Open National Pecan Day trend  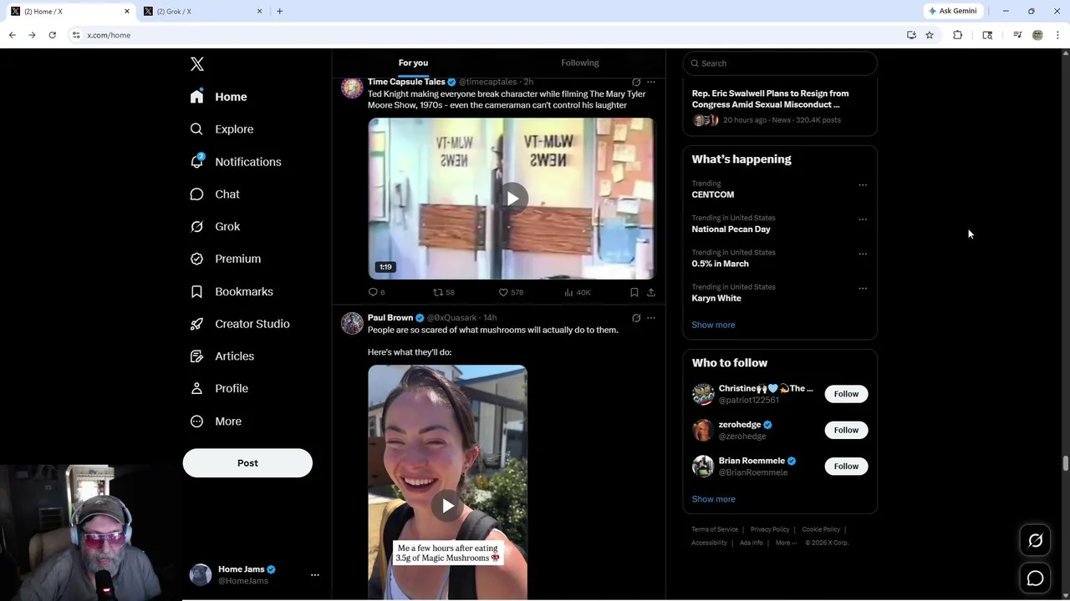(731, 229)
